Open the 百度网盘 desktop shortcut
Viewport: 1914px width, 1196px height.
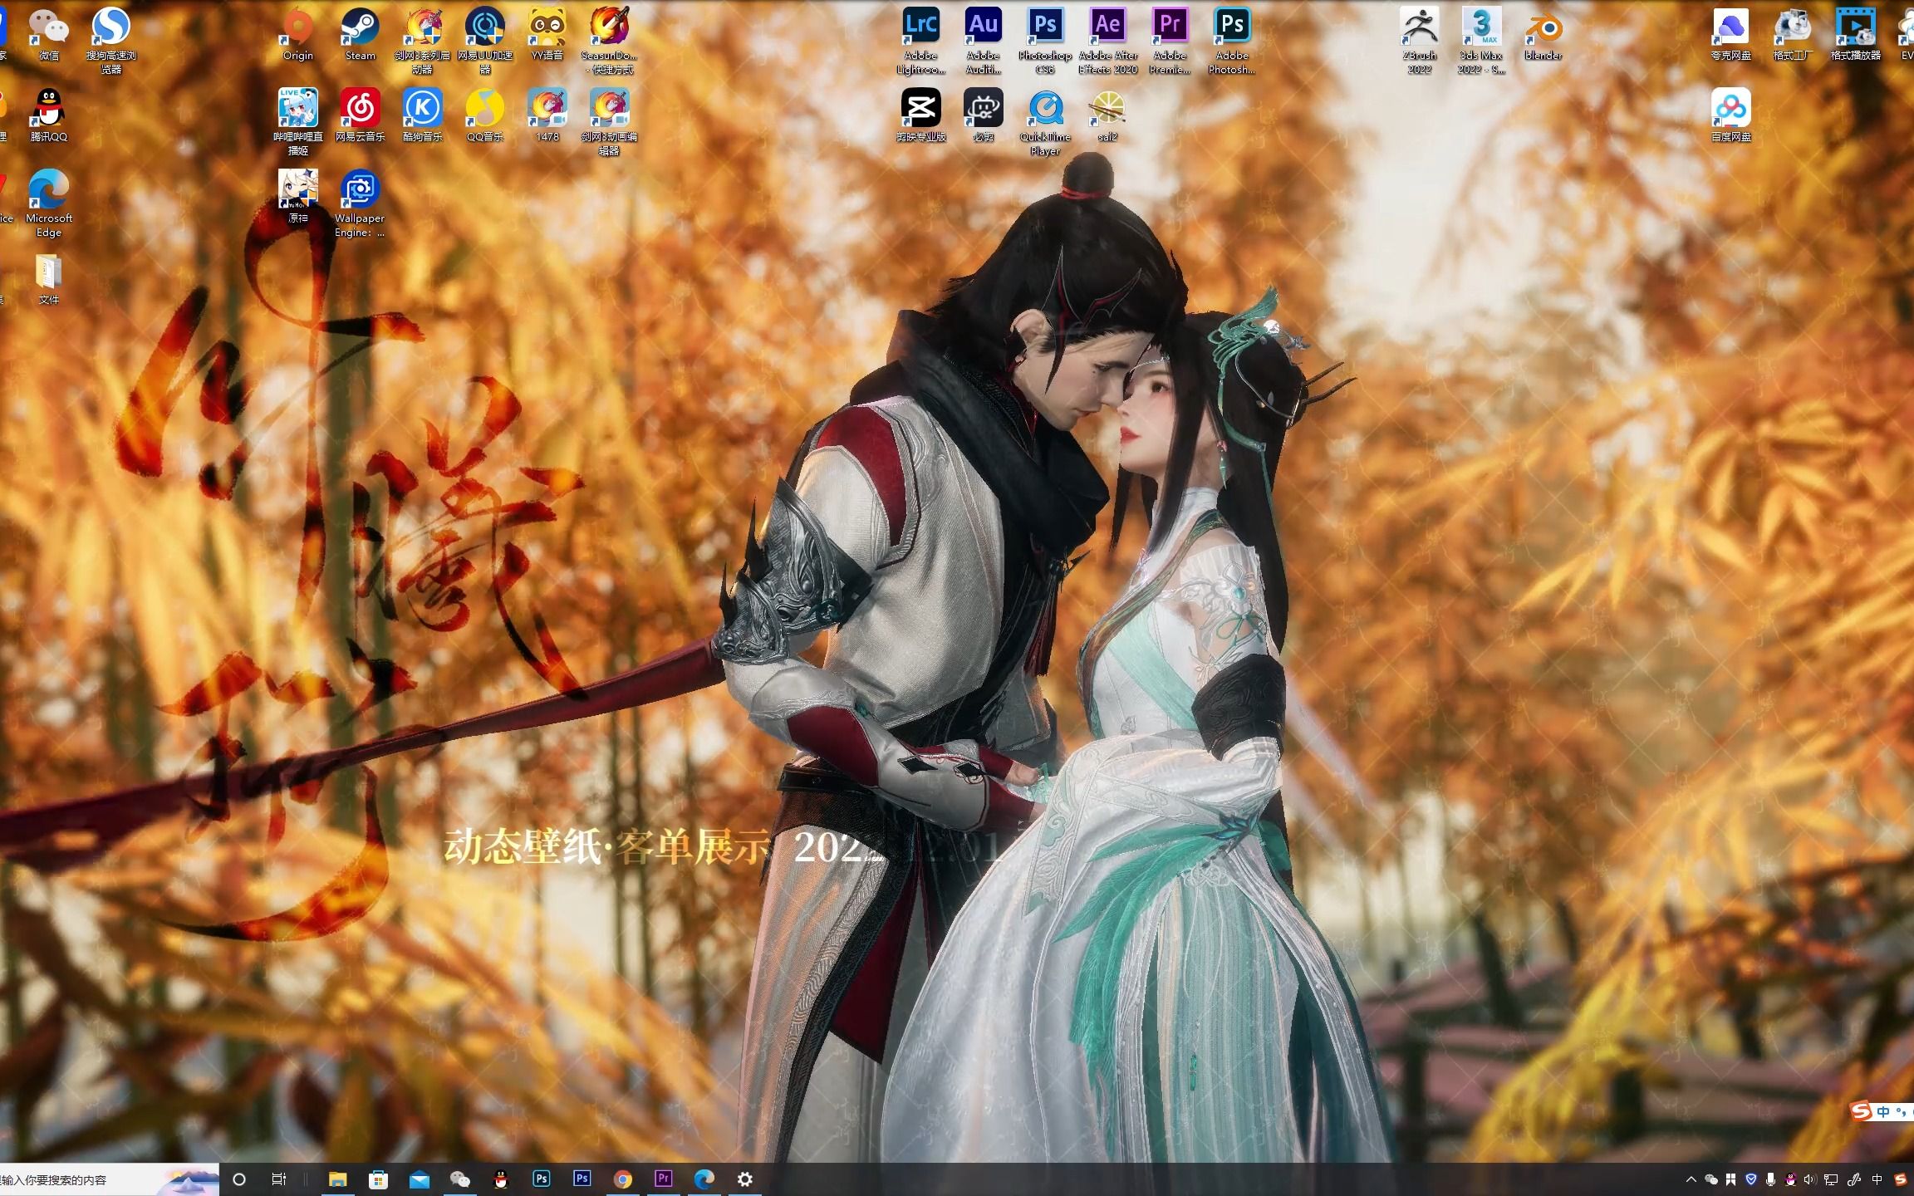[x=1730, y=115]
